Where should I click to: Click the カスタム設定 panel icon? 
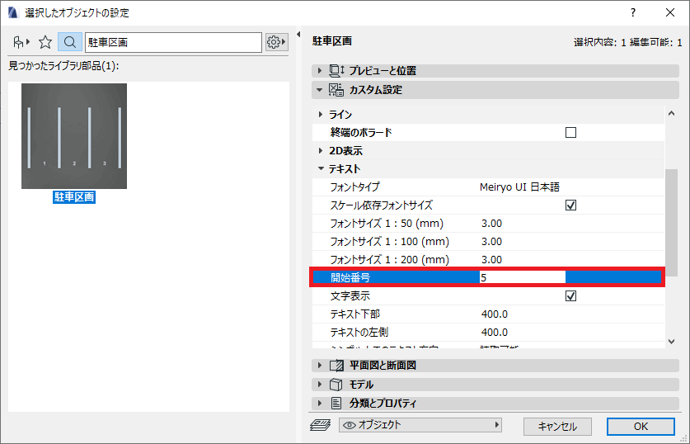coord(336,90)
